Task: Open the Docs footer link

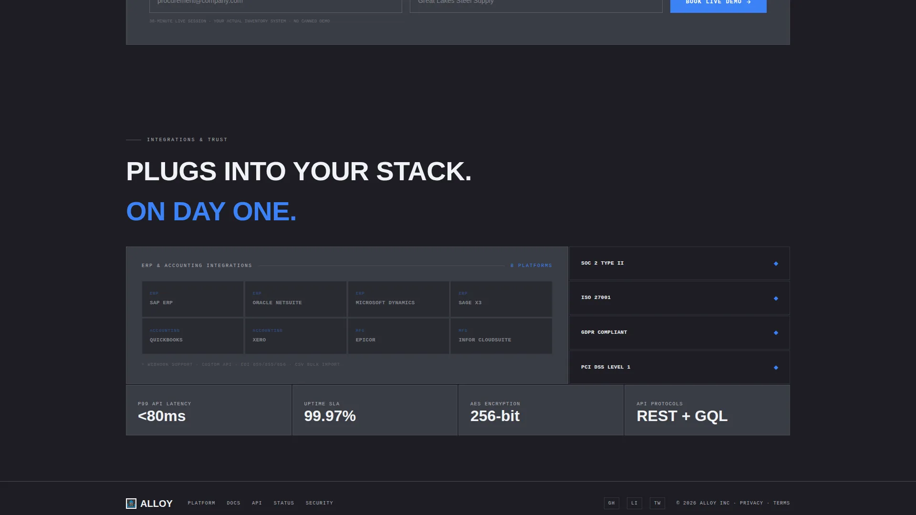Action: point(233,503)
